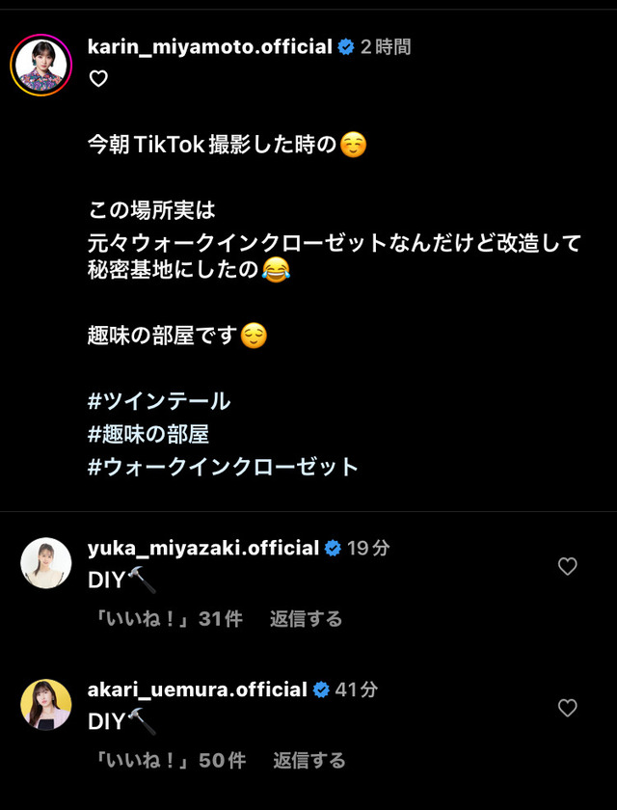Click the karin_miyamoto.official username
Image resolution: width=617 pixels, height=810 pixels.
(x=209, y=47)
